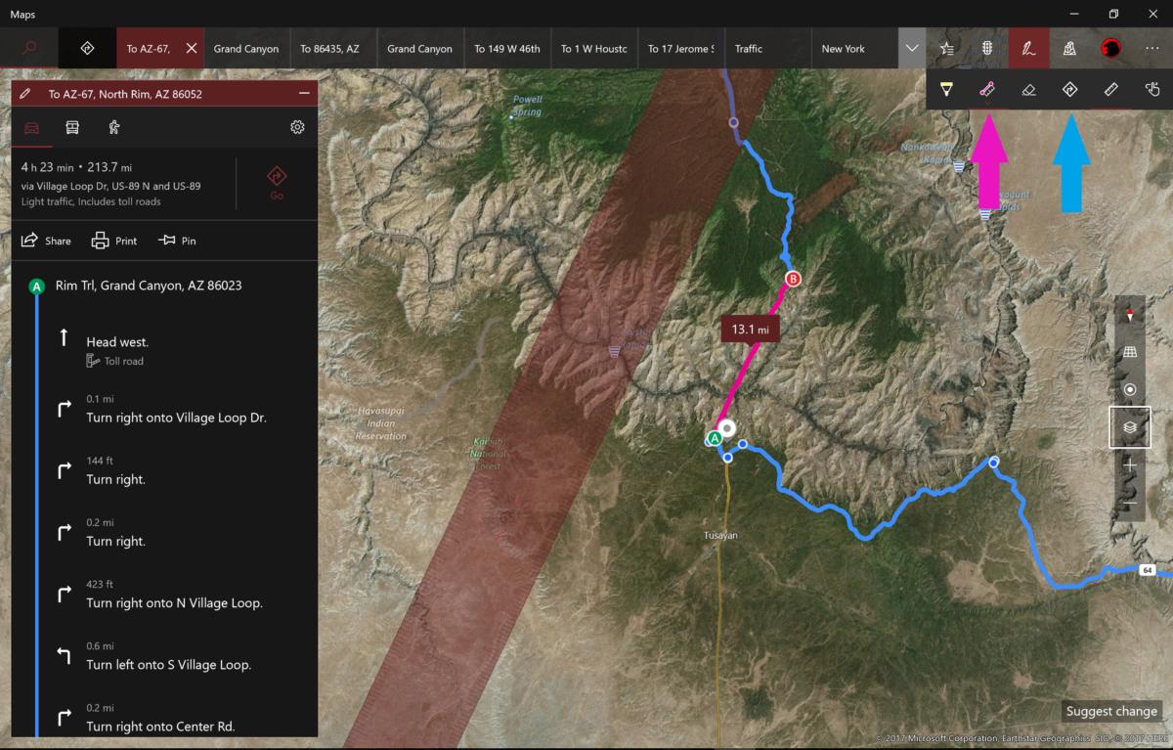Select the Ruler tool
1173x750 pixels.
pyautogui.click(x=1110, y=89)
